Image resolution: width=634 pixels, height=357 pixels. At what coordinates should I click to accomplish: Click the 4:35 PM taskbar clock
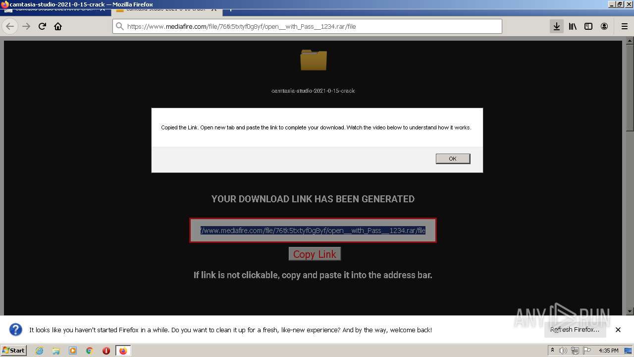tap(608, 351)
